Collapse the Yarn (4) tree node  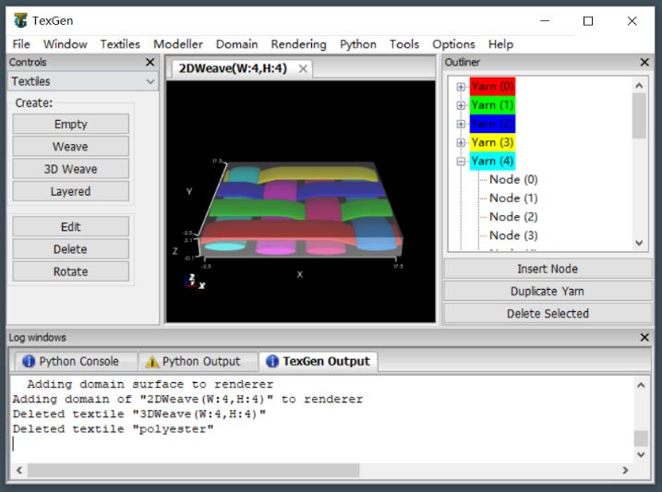coord(461,161)
